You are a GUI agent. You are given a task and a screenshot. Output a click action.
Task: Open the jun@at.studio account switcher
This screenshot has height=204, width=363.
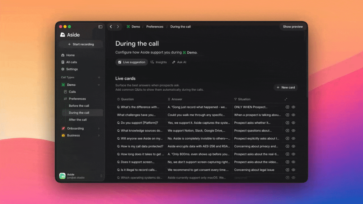[x=101, y=176]
